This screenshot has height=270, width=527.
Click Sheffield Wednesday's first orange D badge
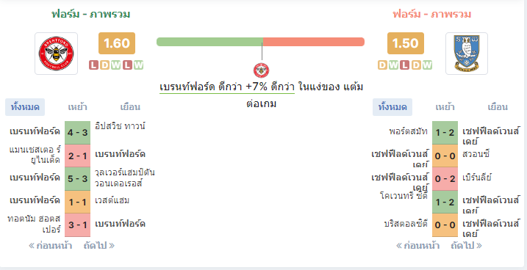click(382, 65)
